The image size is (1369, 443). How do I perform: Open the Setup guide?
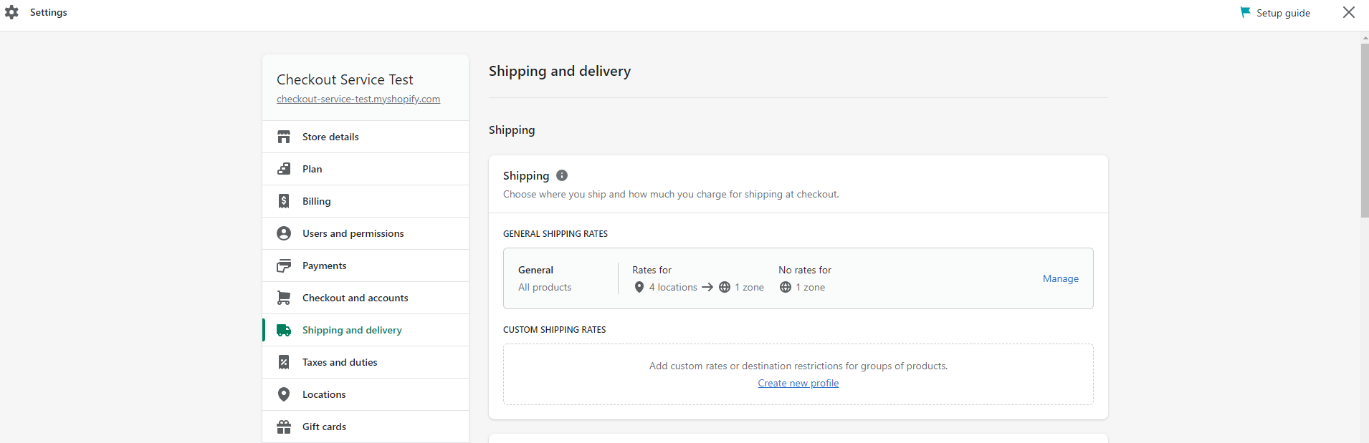click(1275, 13)
